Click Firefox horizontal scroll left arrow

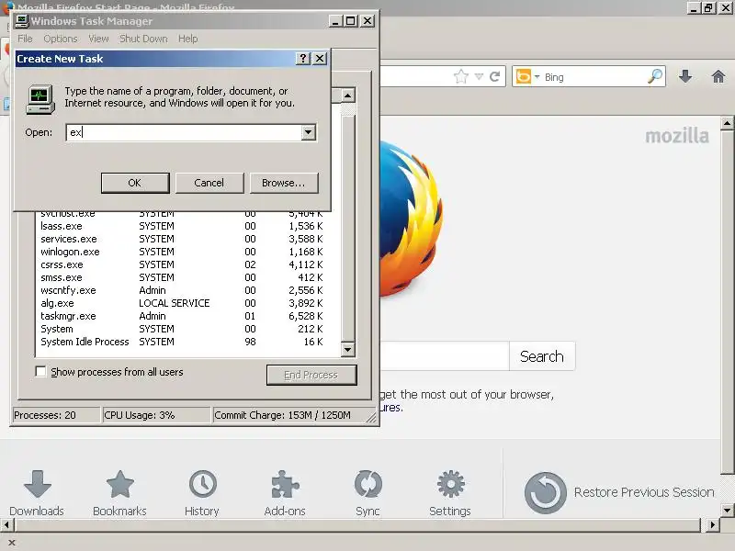click(x=6, y=524)
